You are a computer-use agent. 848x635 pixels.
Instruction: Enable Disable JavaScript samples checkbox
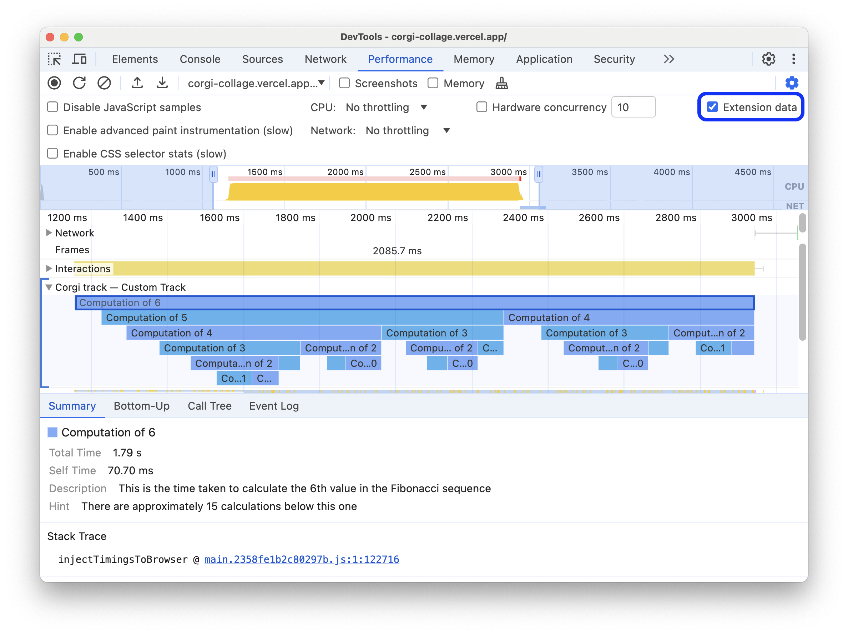pos(53,107)
